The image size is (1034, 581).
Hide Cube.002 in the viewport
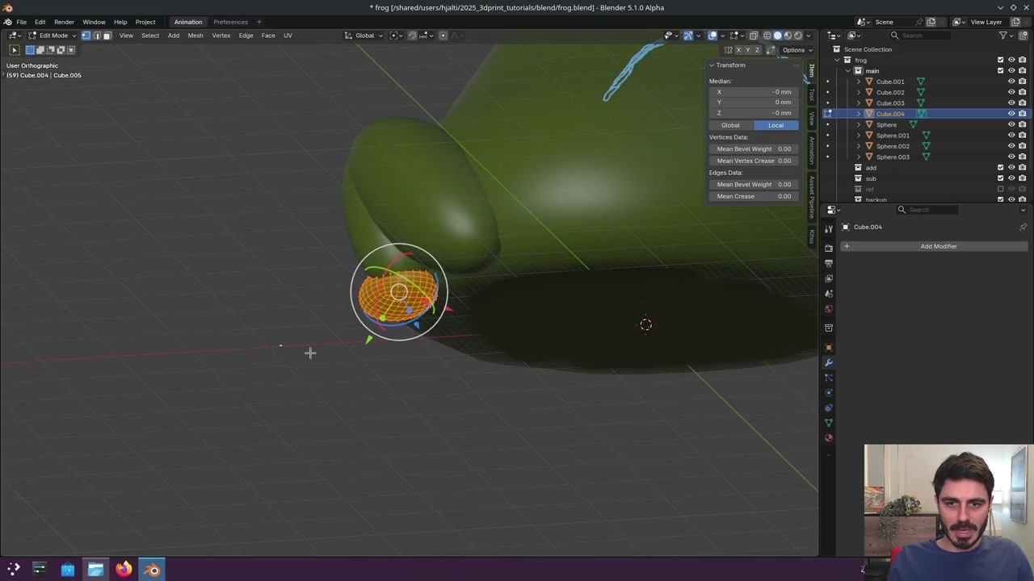1011,92
